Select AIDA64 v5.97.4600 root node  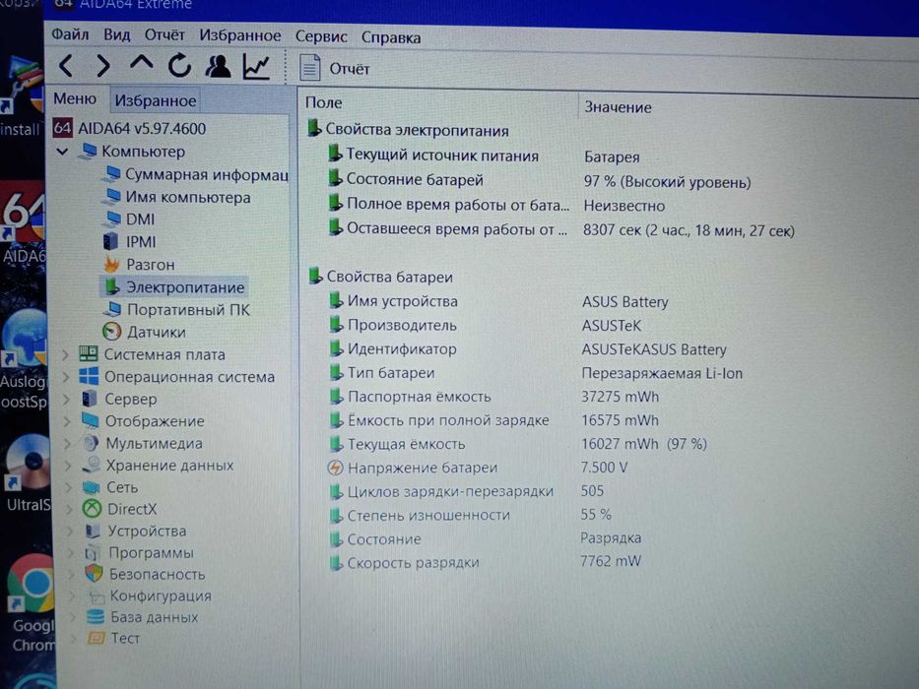130,128
